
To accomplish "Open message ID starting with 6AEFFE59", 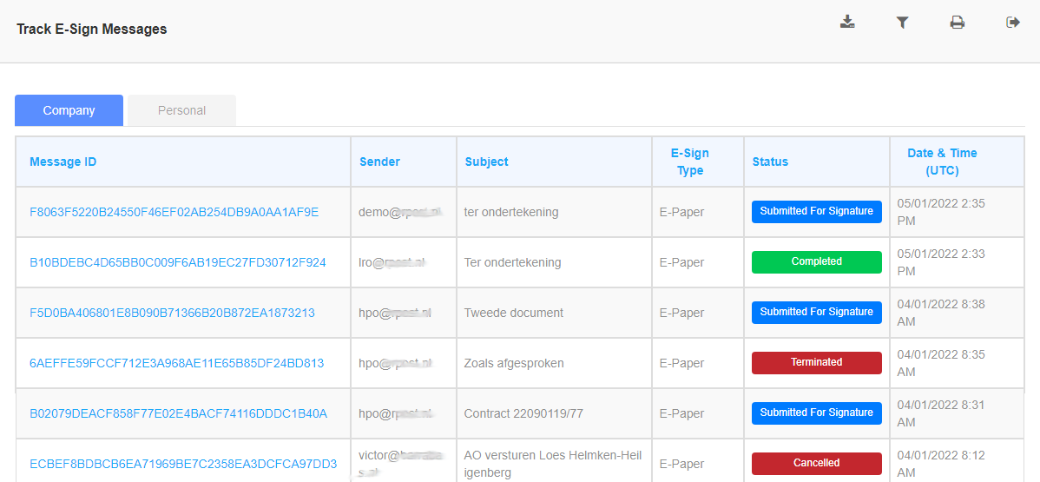I will coord(176,363).
